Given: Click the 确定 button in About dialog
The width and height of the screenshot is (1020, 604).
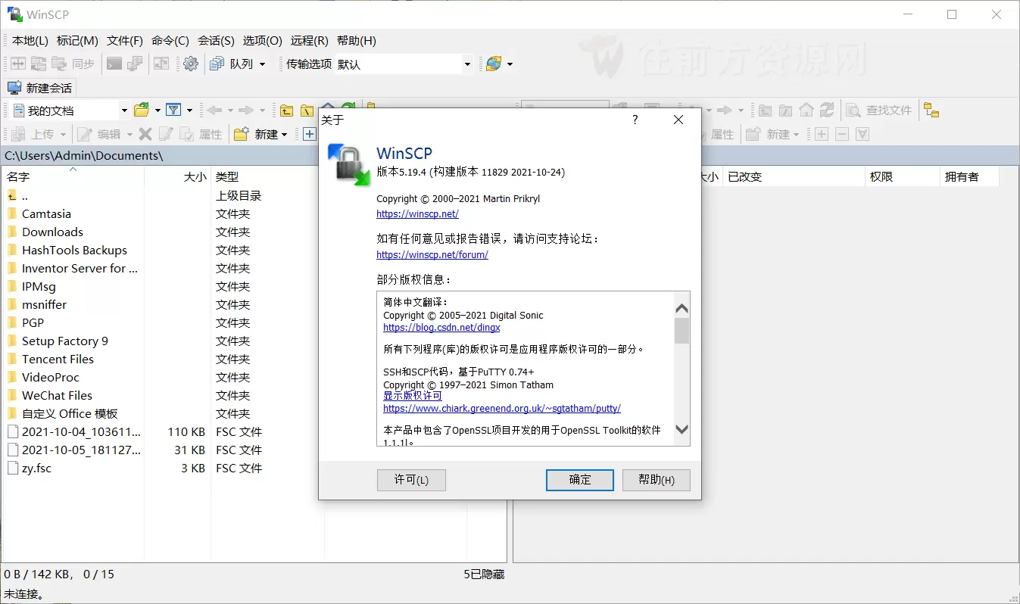Looking at the screenshot, I should click(580, 480).
